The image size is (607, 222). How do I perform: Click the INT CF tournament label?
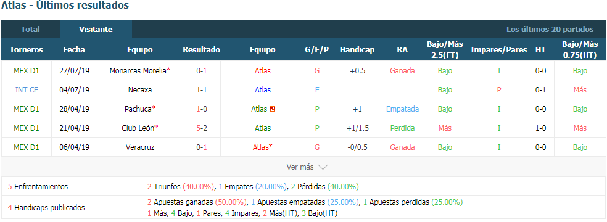(x=27, y=90)
